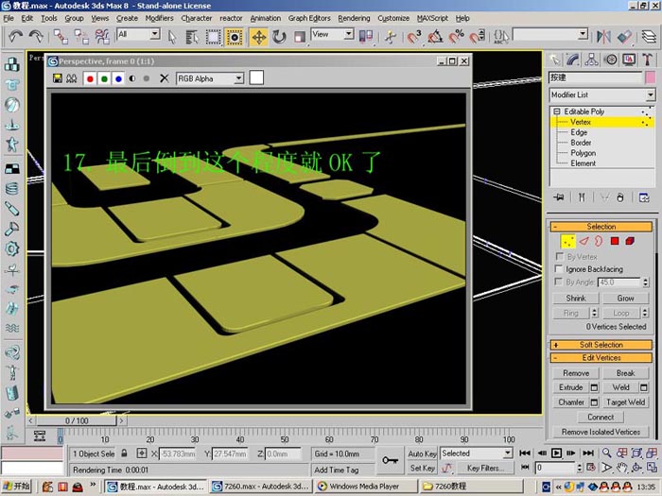Open the Modify command panel tab
Image resolution: width=662 pixels, height=496 pixels.
pyautogui.click(x=572, y=60)
